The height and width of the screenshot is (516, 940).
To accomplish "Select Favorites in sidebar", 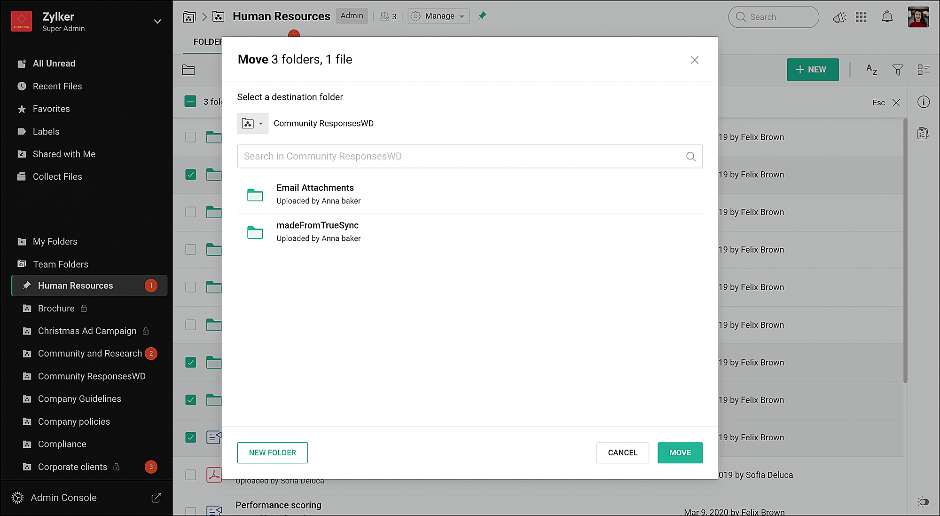I will pos(51,109).
